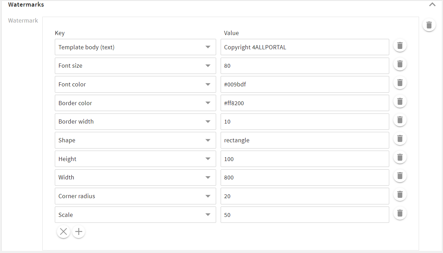Click the Width value field showing 800

click(305, 177)
